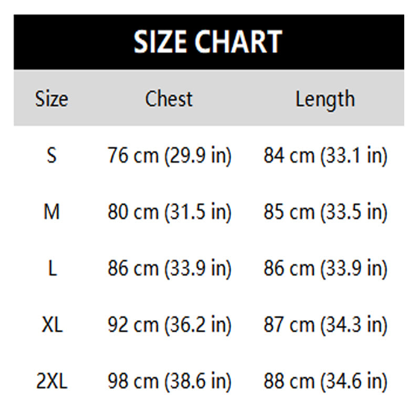Select chest value 98 cm (38.6 in)
This screenshot has height=420, width=420.
169,382
